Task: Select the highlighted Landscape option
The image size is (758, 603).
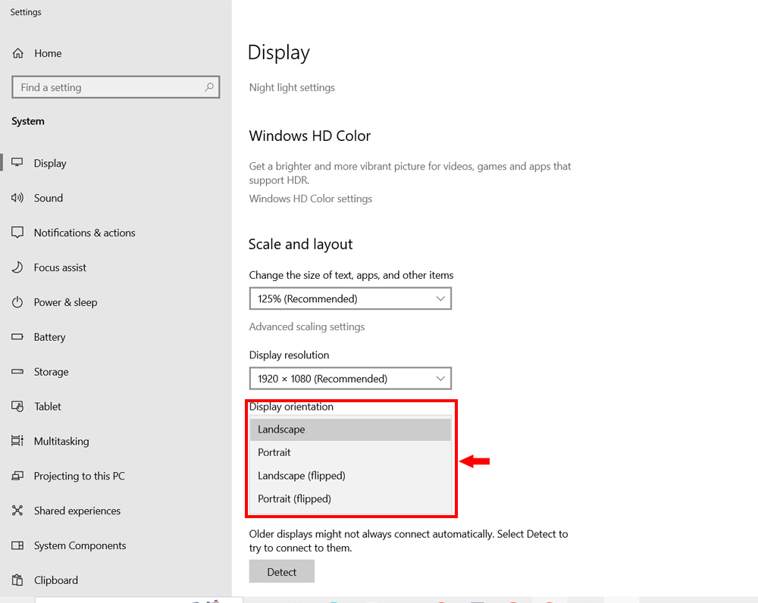Action: [281, 430]
